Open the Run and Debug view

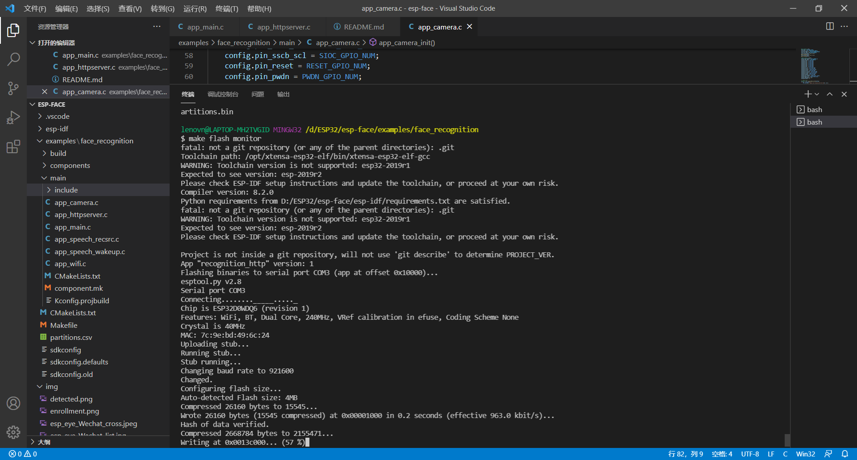coord(13,117)
